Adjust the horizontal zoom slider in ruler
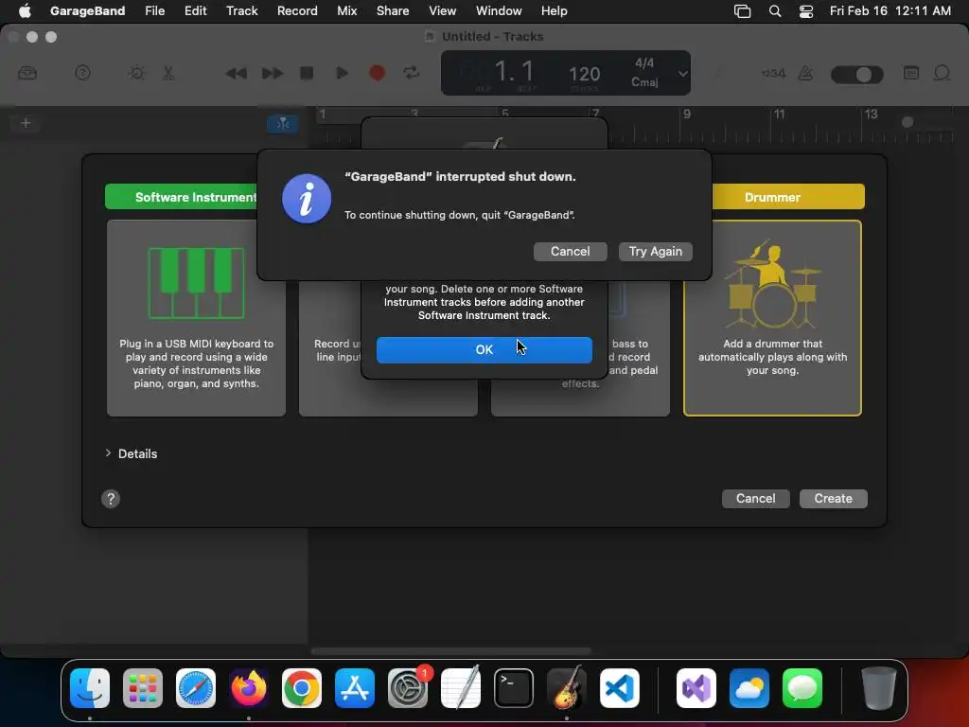 907,122
